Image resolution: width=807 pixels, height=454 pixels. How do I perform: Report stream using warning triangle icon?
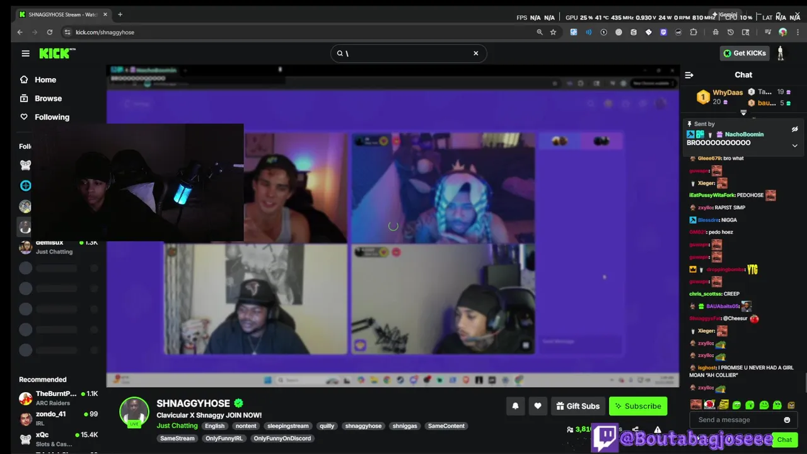click(658, 429)
